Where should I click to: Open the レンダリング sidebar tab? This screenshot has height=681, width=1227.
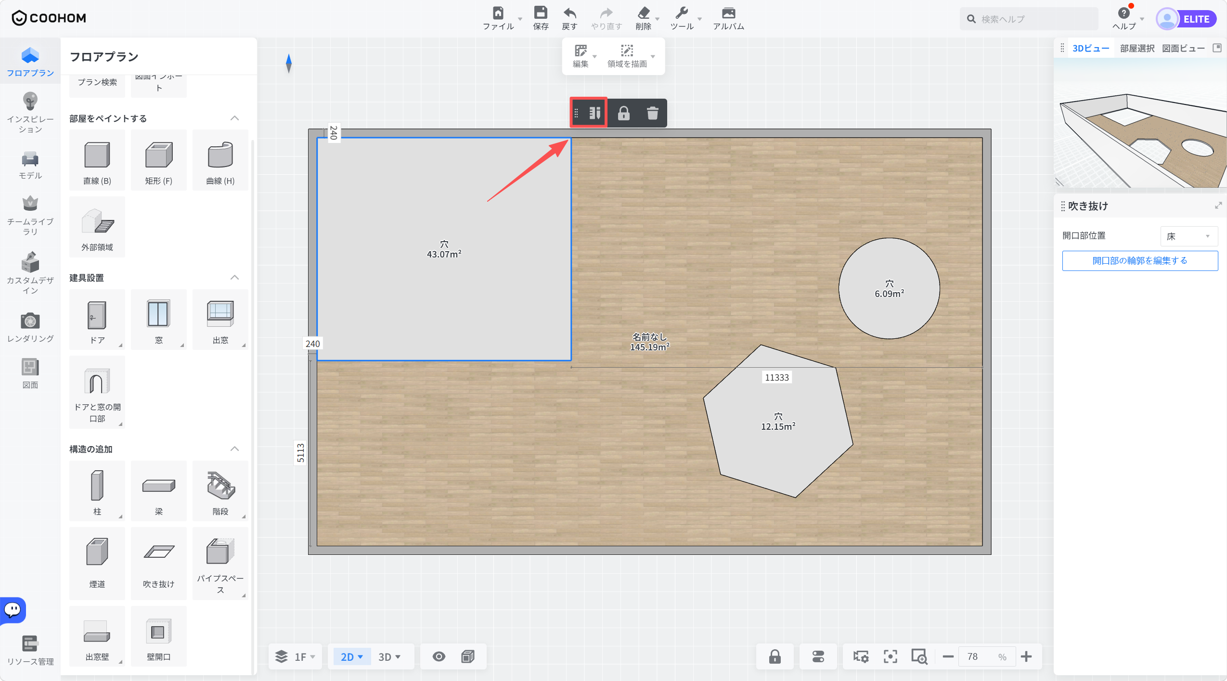[x=30, y=328]
